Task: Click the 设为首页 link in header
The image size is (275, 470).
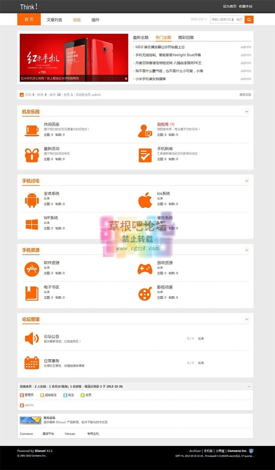Action: click(x=229, y=6)
